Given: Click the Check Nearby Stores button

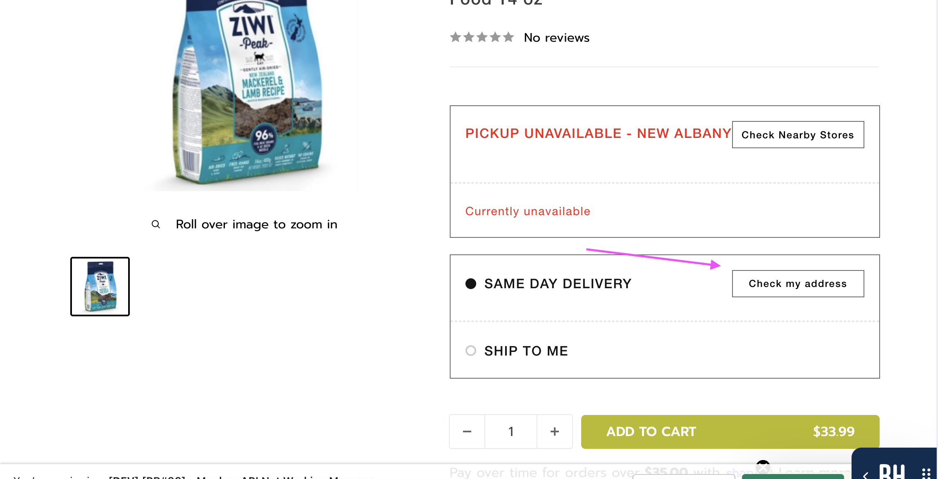Looking at the screenshot, I should tap(798, 135).
